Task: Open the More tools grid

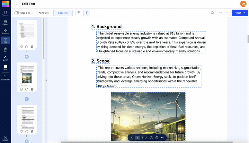Action: (5, 67)
